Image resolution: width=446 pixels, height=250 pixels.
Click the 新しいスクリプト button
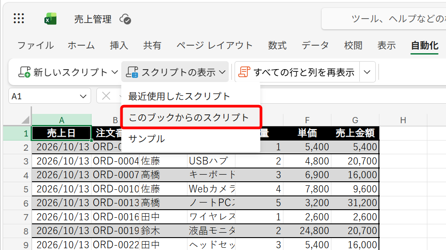63,72
